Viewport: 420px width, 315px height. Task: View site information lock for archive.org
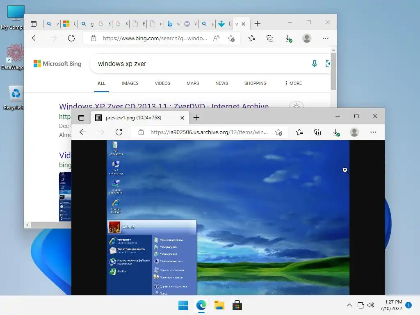tap(141, 132)
